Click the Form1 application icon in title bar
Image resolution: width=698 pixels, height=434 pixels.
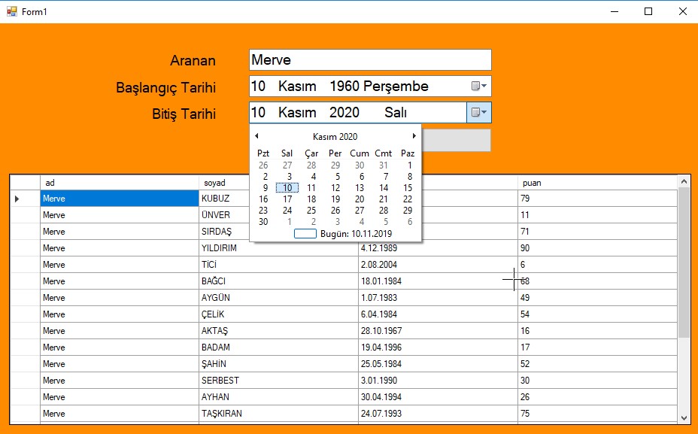click(11, 11)
